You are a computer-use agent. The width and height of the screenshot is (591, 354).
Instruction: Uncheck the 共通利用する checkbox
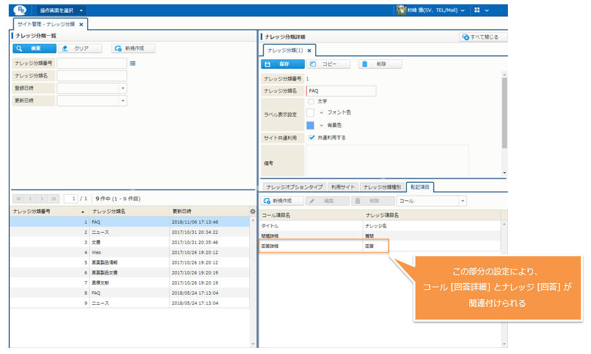coord(311,138)
